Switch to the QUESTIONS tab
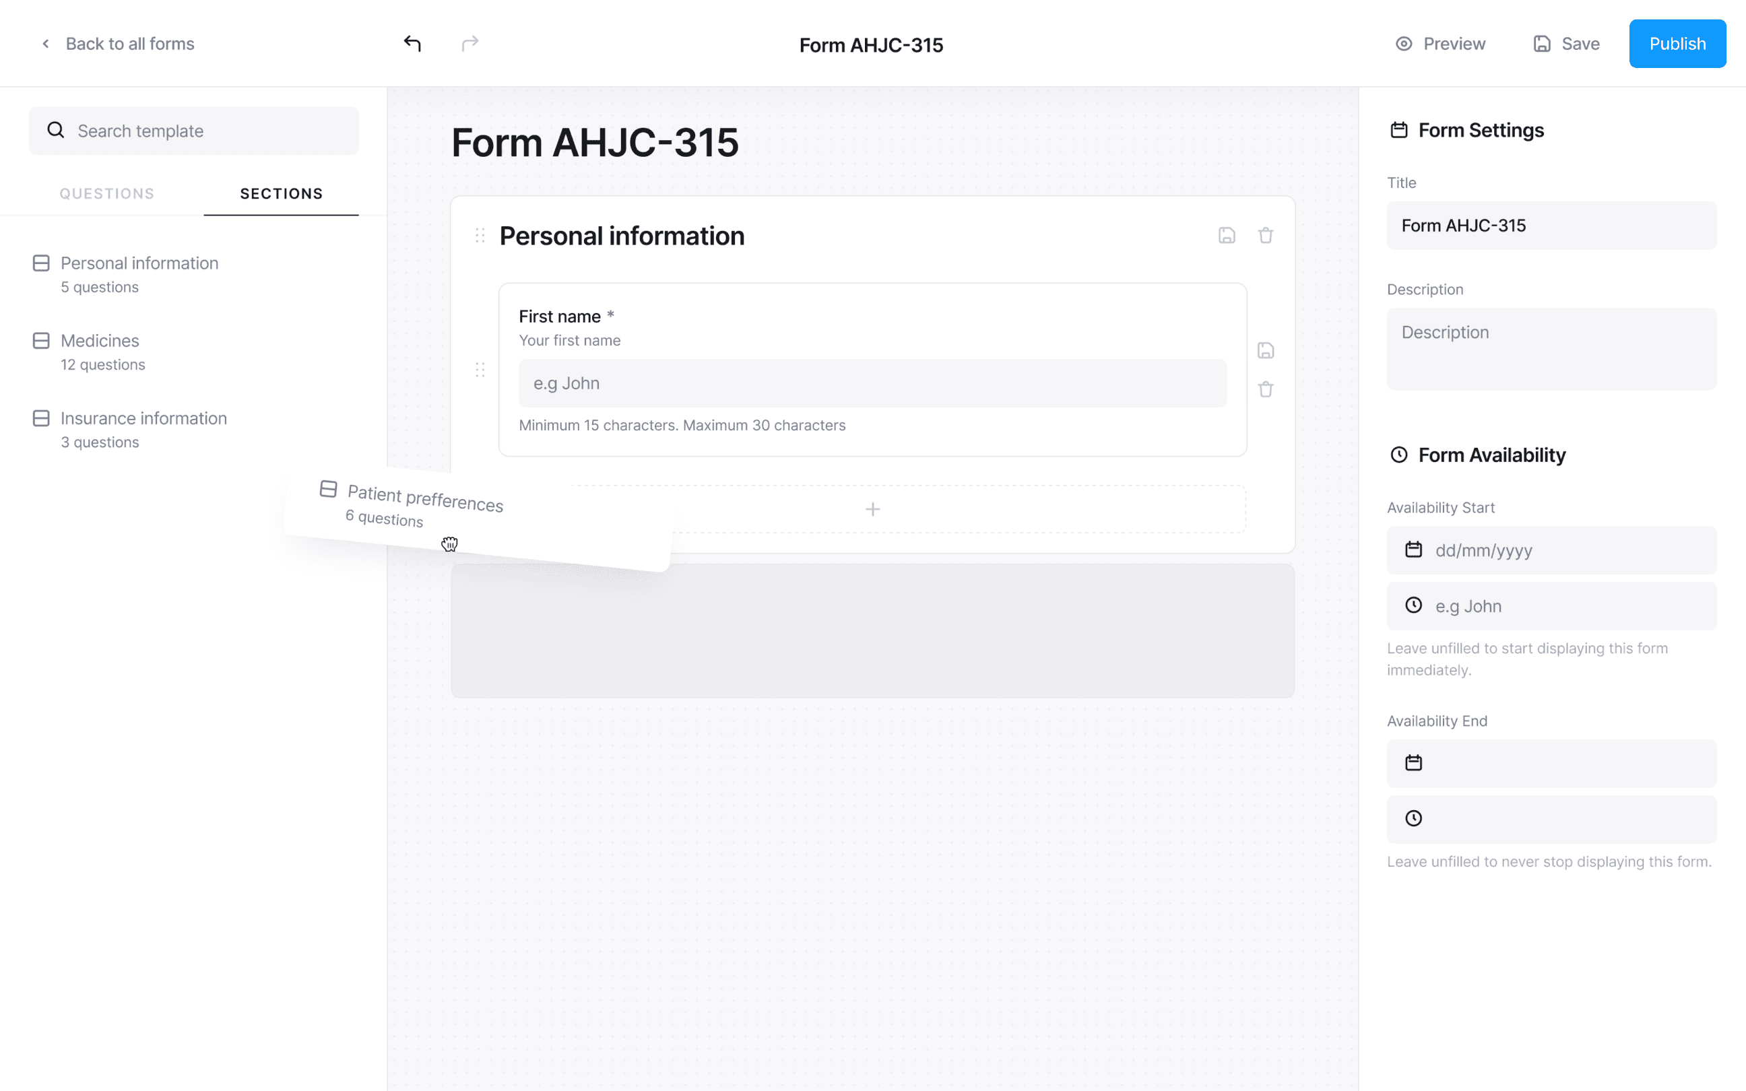Screen dimensions: 1746x1091 tap(107, 193)
